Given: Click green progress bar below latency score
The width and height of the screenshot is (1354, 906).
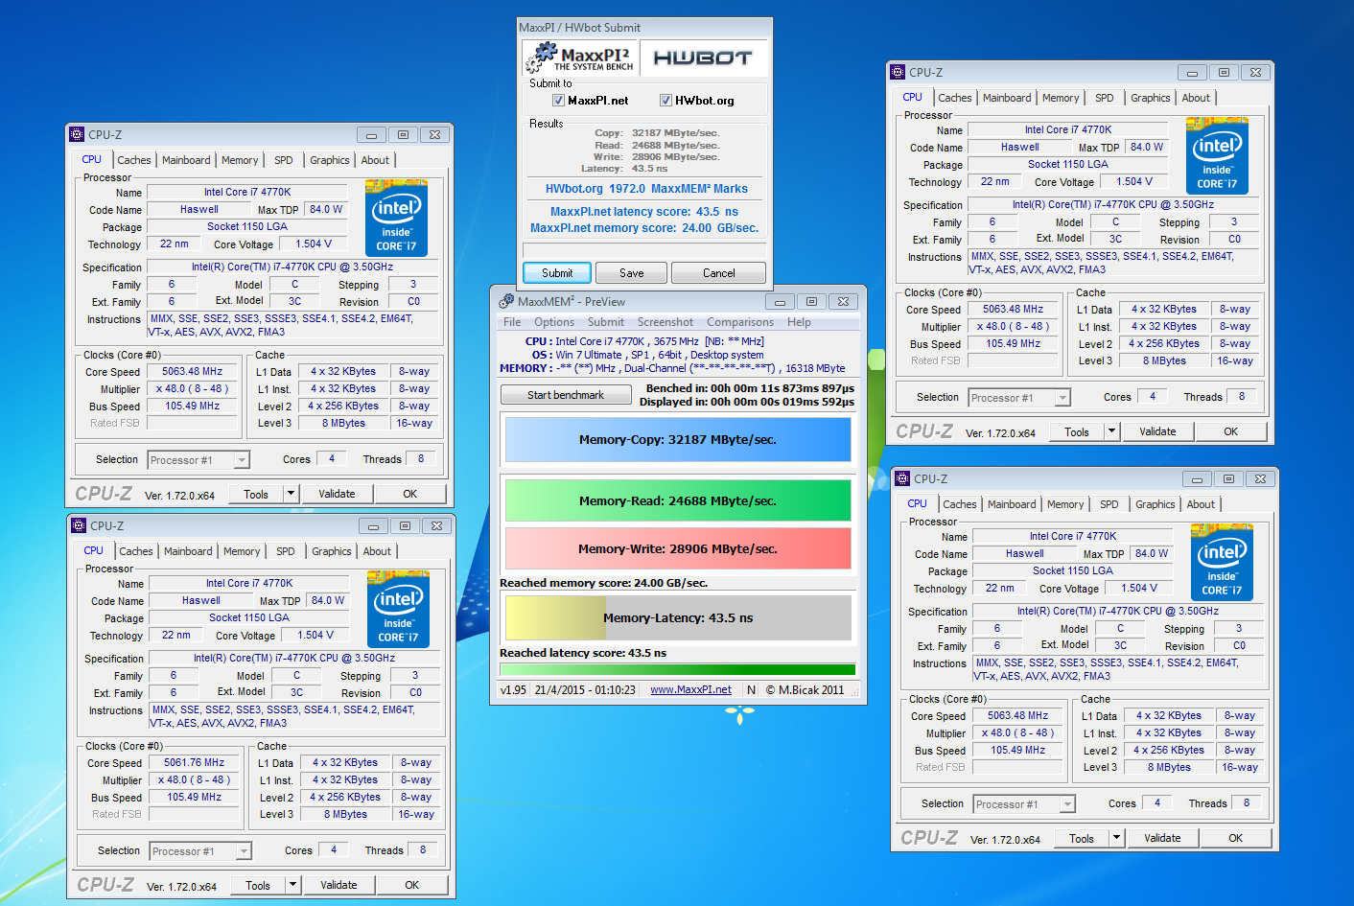Looking at the screenshot, I should click(678, 669).
